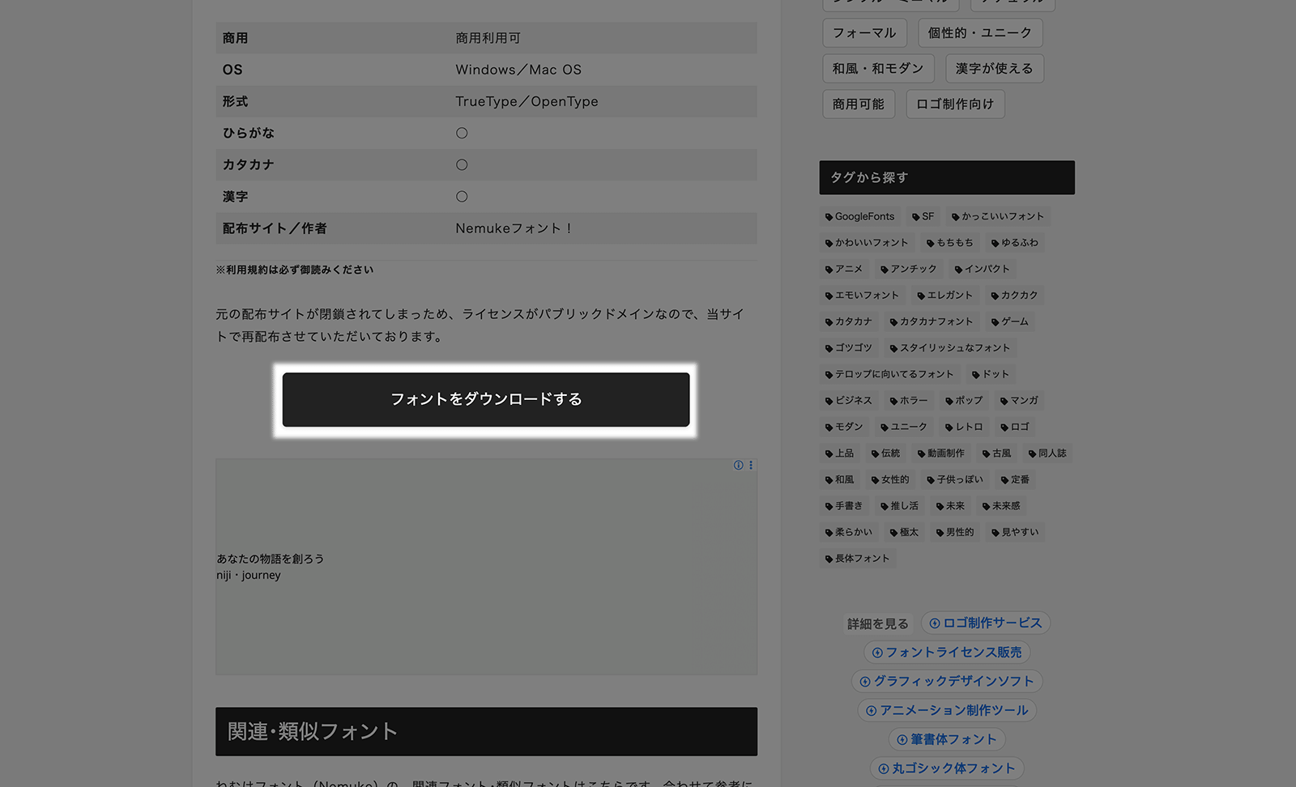The image size is (1296, 787).
Task: Open the ロゴ制作向け category
Action: (x=954, y=104)
